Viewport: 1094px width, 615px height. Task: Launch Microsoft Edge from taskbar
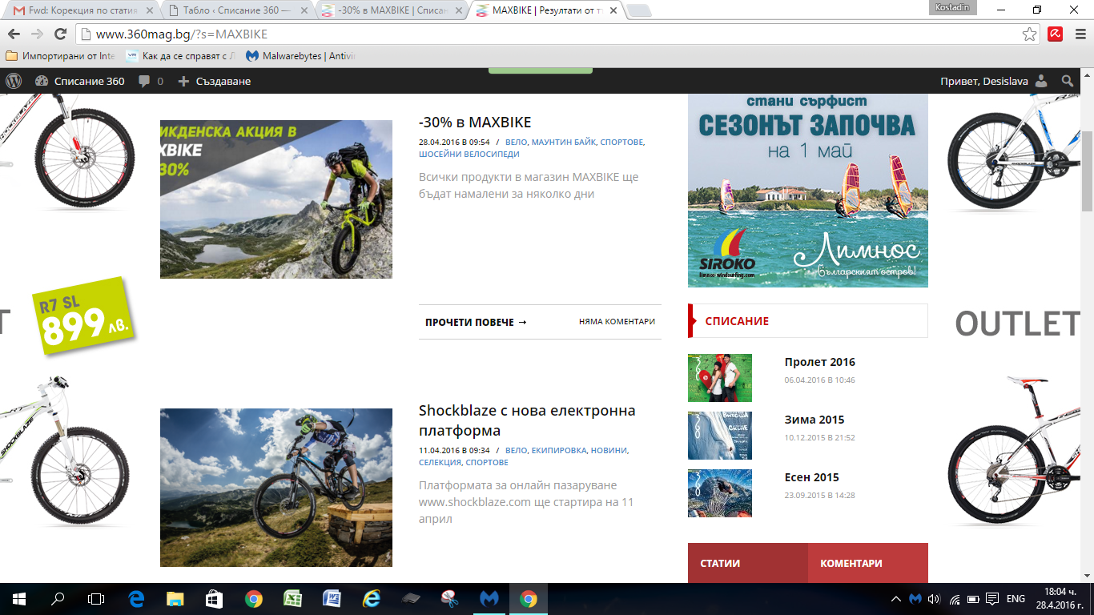click(136, 598)
